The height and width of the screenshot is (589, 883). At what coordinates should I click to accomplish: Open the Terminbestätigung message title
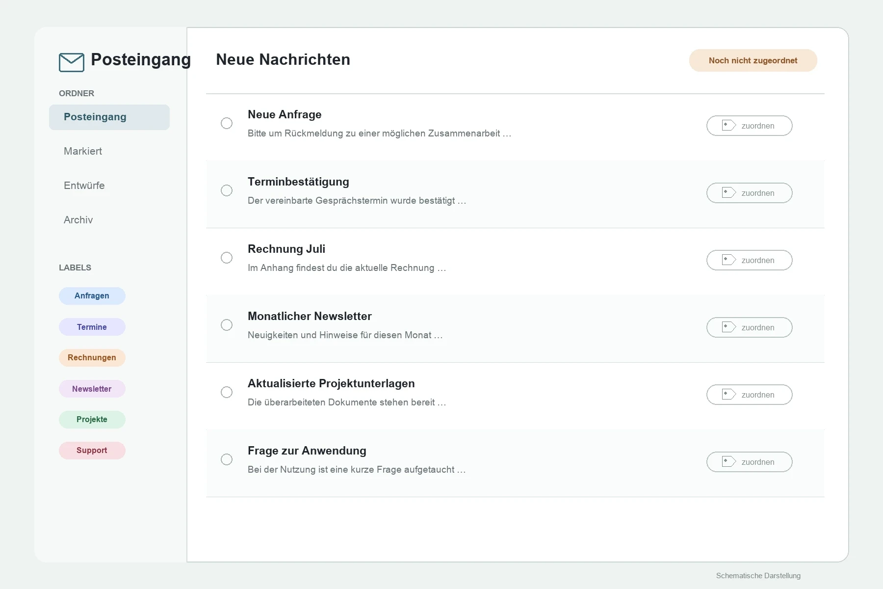pyautogui.click(x=298, y=182)
